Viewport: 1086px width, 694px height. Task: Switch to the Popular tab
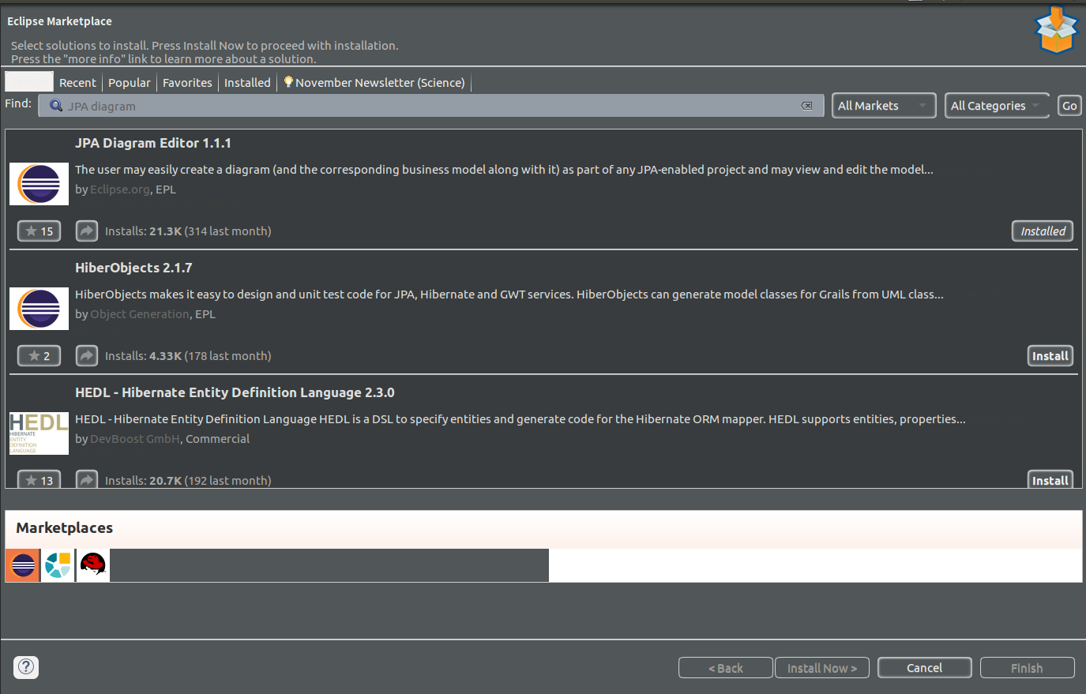pyautogui.click(x=129, y=83)
